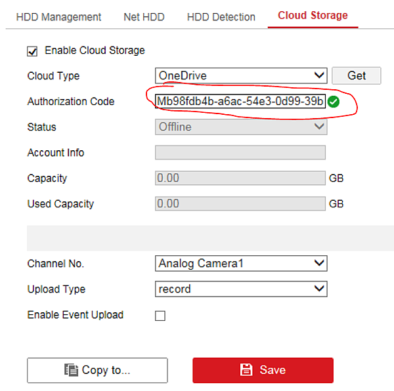
Task: Uncheck Enable Cloud Storage checkbox
Action: [32, 51]
